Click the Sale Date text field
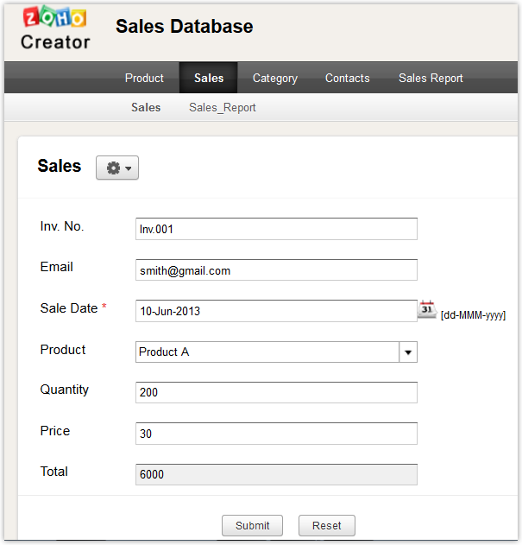 (x=276, y=311)
